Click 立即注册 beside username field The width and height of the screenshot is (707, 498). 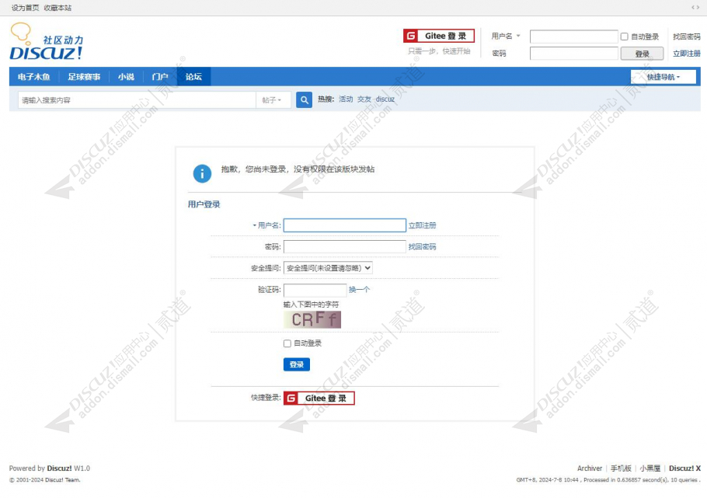[x=422, y=225]
